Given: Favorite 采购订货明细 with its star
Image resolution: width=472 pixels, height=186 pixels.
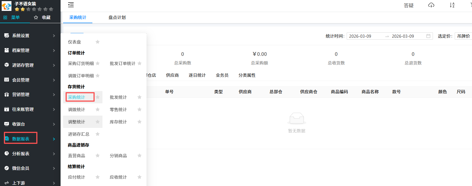Looking at the screenshot, I should [98, 63].
